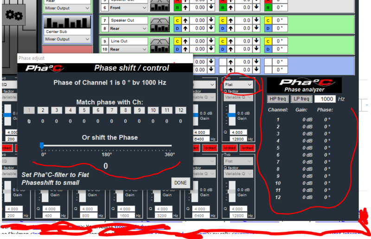Increase gain with up arrow on channel 7
Screen dimensions: 371x239
pos(185,20)
